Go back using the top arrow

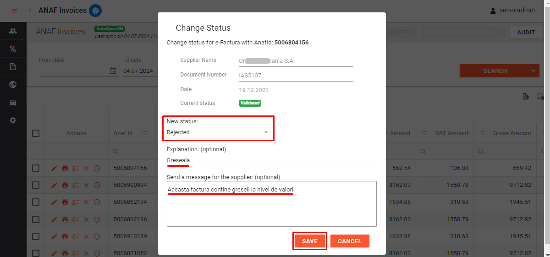click(x=30, y=11)
